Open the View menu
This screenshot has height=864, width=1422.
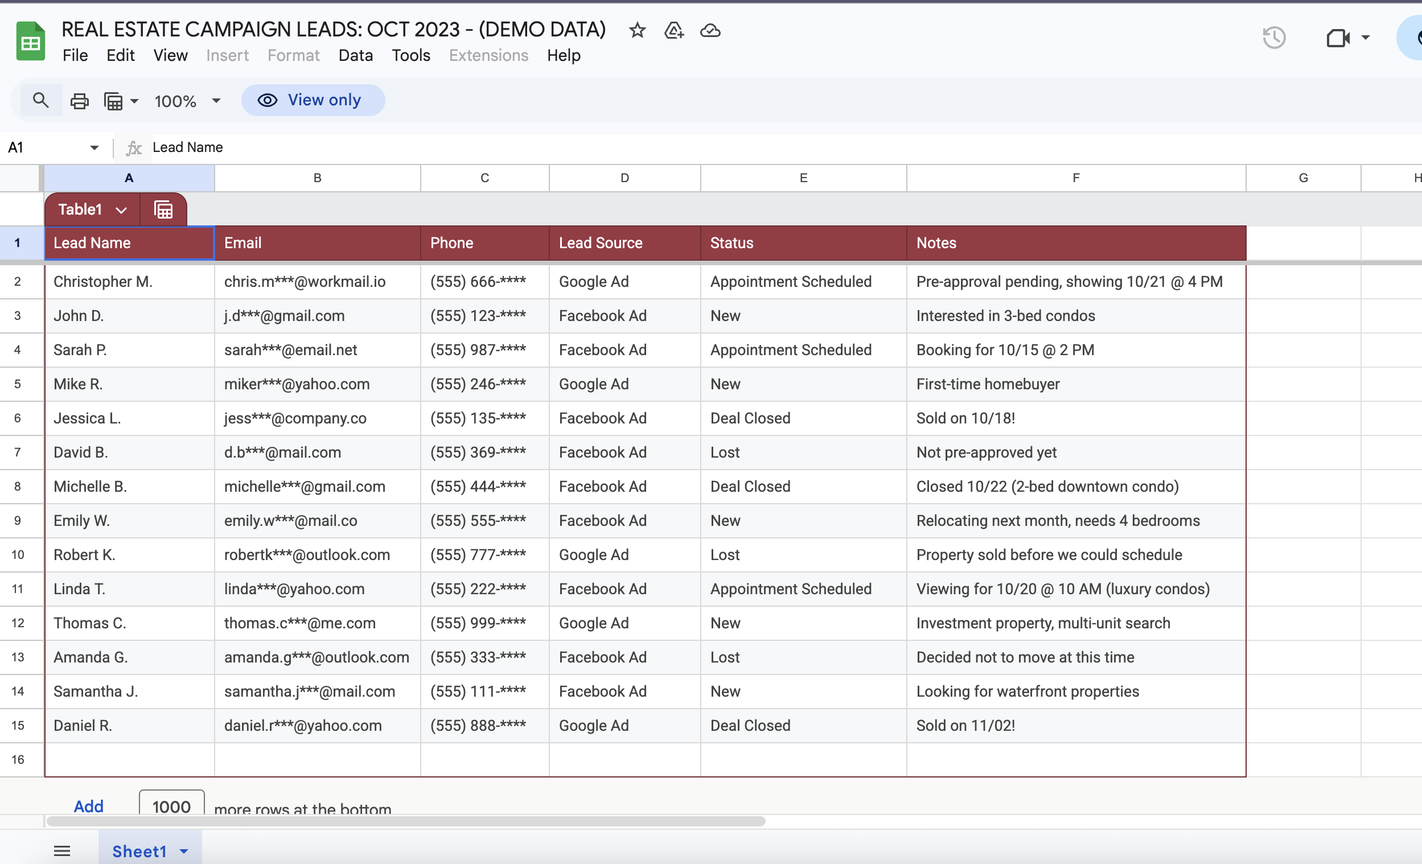(170, 55)
